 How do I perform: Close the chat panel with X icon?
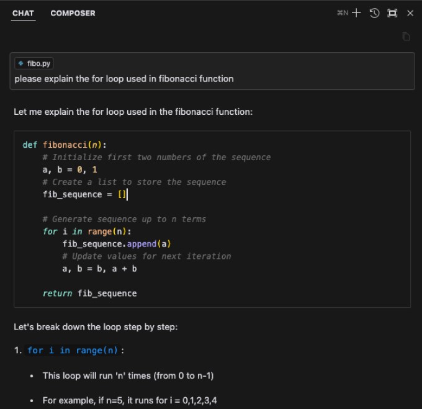coord(410,13)
